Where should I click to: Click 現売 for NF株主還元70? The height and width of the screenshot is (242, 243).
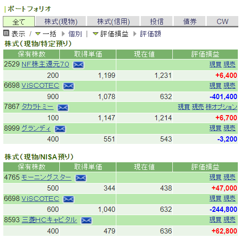[229, 64]
